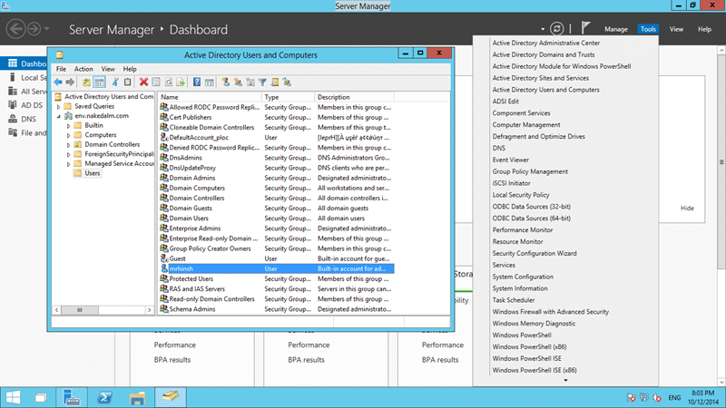
Task: Expand the Managed Service Accounts node
Action: 69,164
